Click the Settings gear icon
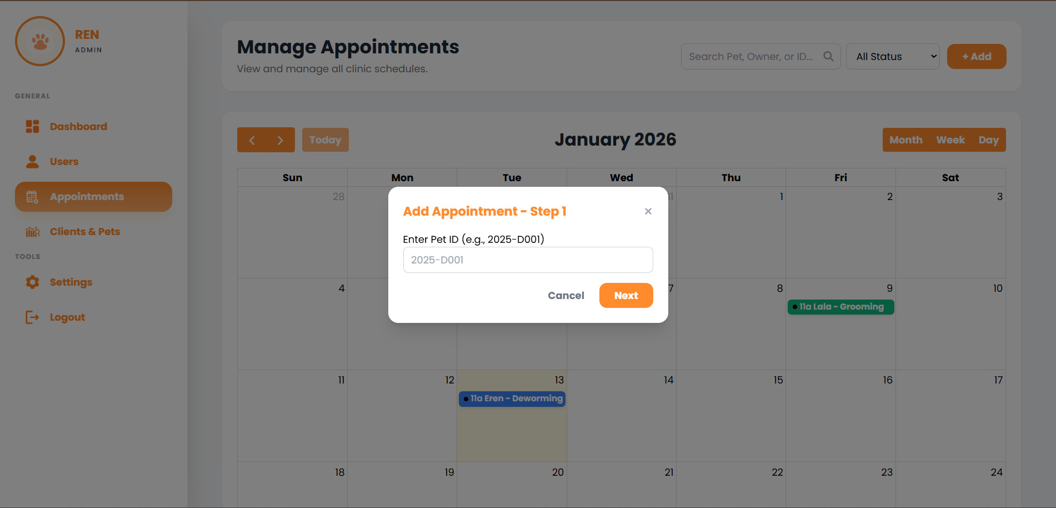The width and height of the screenshot is (1056, 508). (x=33, y=282)
